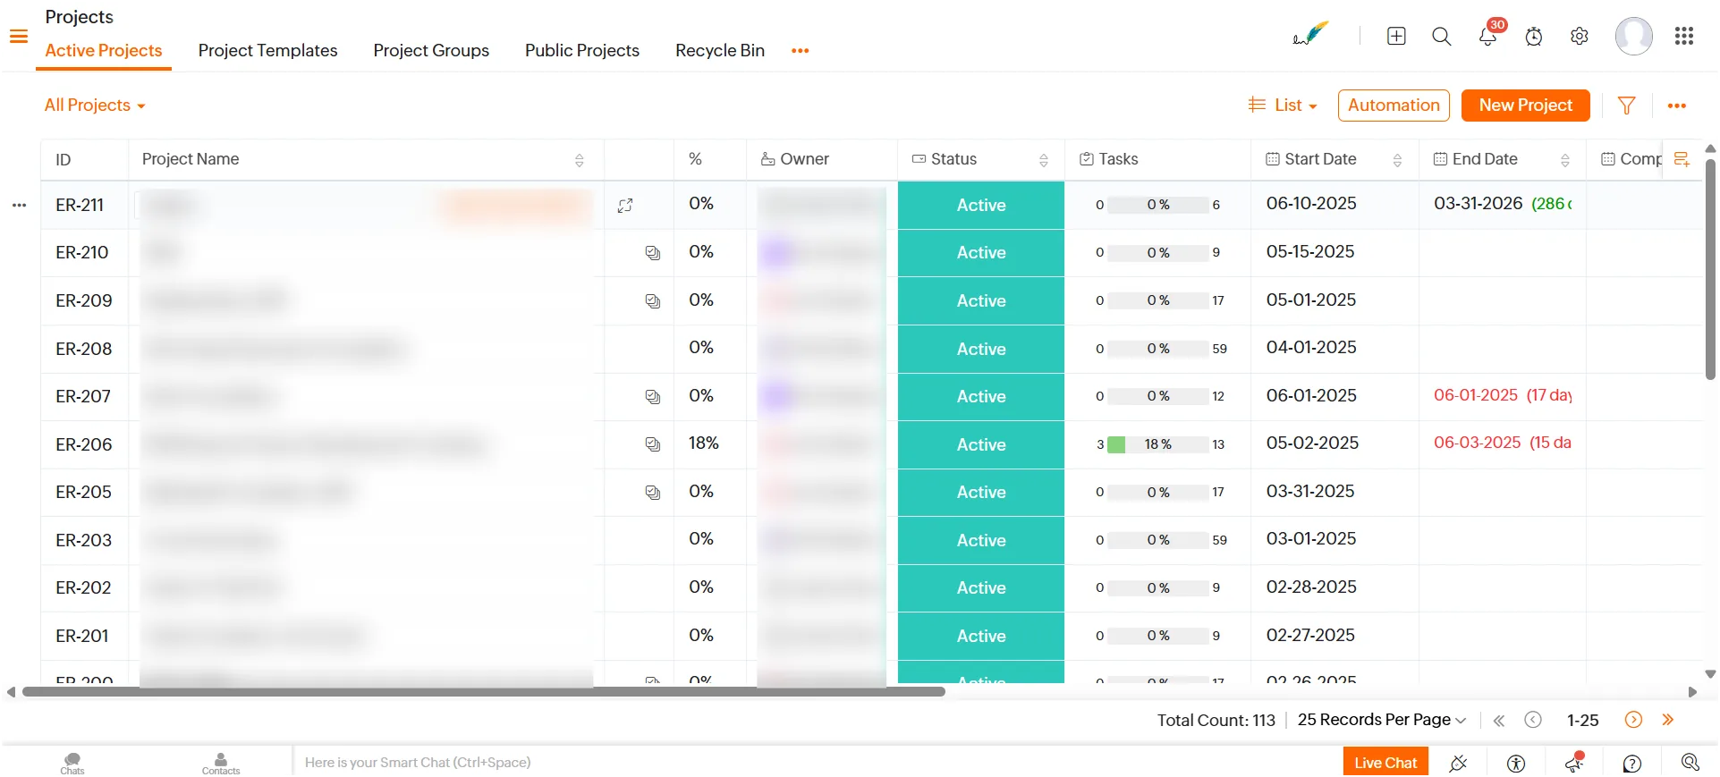Screen dimensions: 1720x777
Task: Click the 18% task progress bar for ER-206
Action: click(x=1158, y=444)
